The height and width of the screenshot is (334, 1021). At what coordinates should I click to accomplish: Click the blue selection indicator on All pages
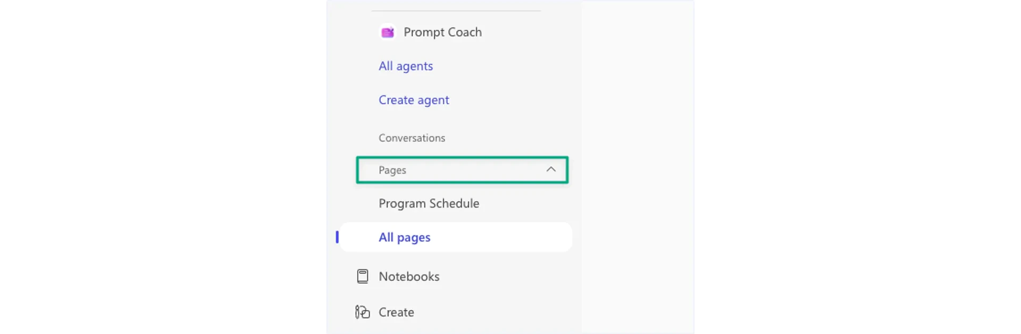click(338, 237)
